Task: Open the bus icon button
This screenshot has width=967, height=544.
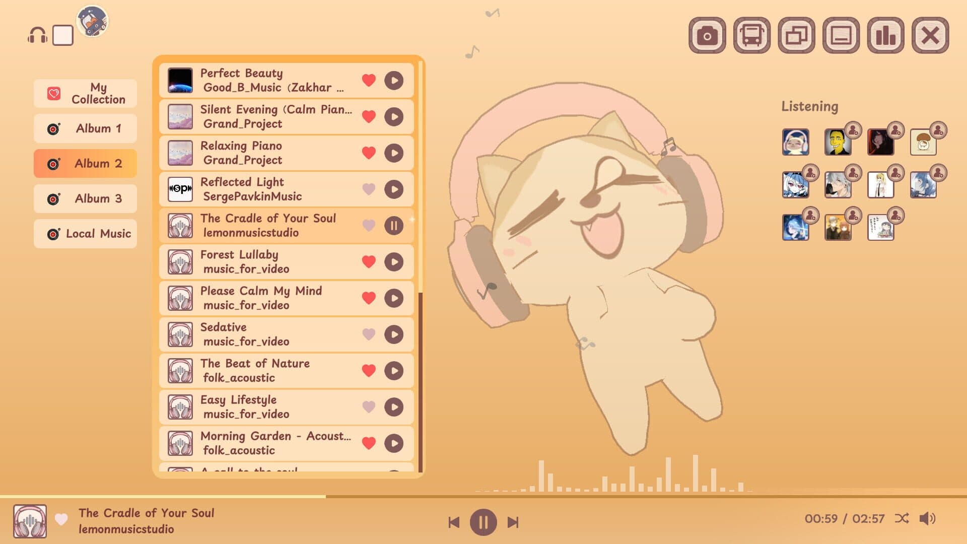Action: 752,35
